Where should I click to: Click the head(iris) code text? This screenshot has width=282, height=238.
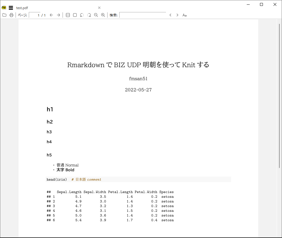(57, 179)
